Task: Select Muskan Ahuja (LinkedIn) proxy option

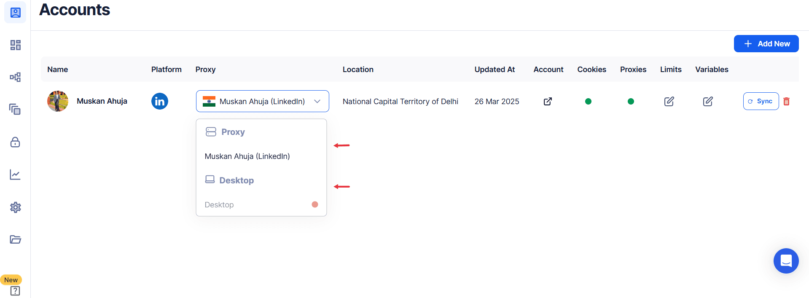Action: click(261, 156)
